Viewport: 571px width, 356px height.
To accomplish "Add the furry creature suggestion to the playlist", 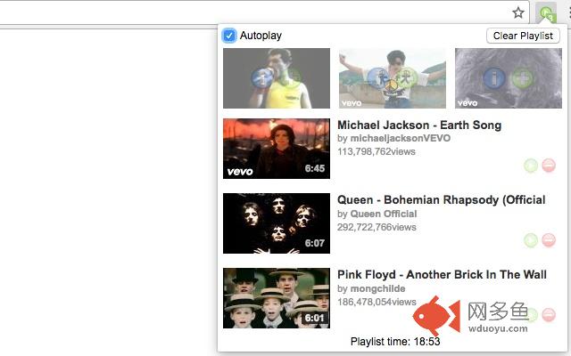I will click(522, 78).
